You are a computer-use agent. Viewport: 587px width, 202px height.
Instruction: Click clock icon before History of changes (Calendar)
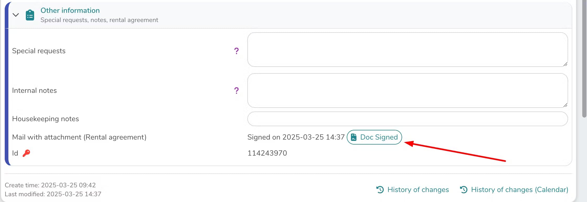pyautogui.click(x=464, y=189)
